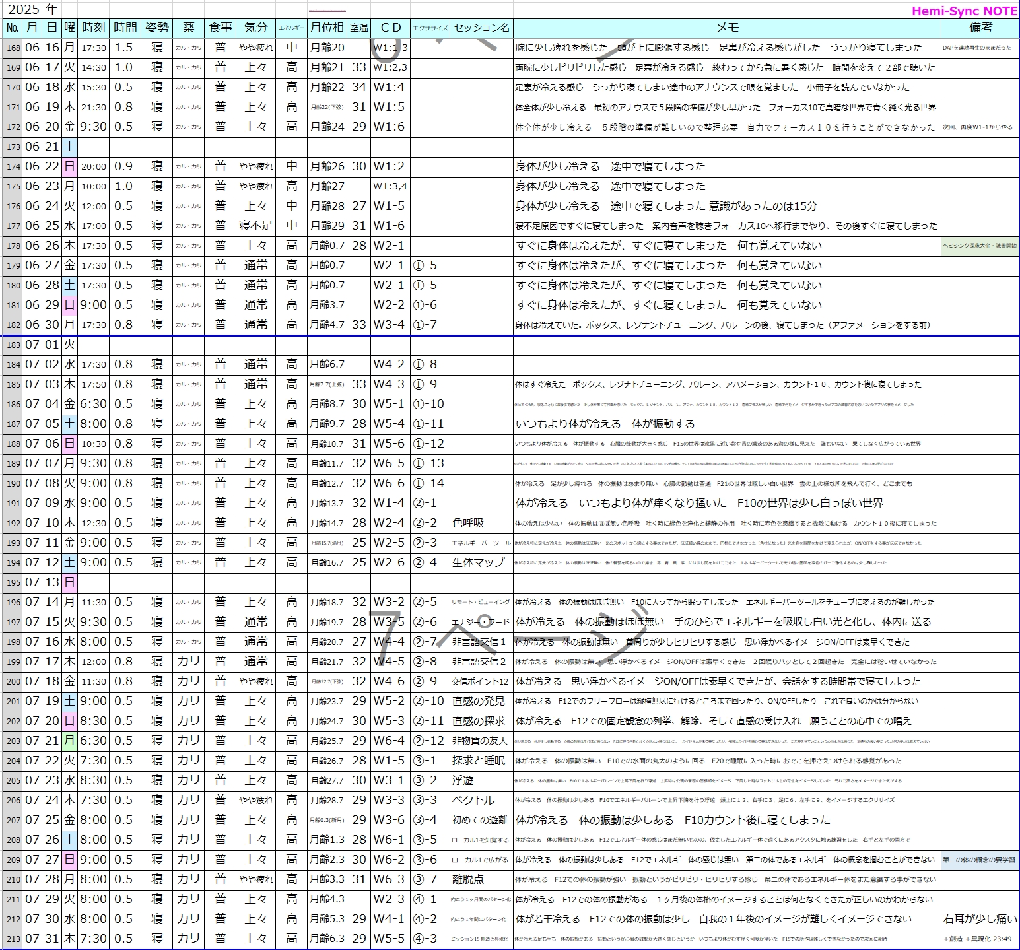
Task: Select the ④-3 exercise cell
Action: point(430,939)
